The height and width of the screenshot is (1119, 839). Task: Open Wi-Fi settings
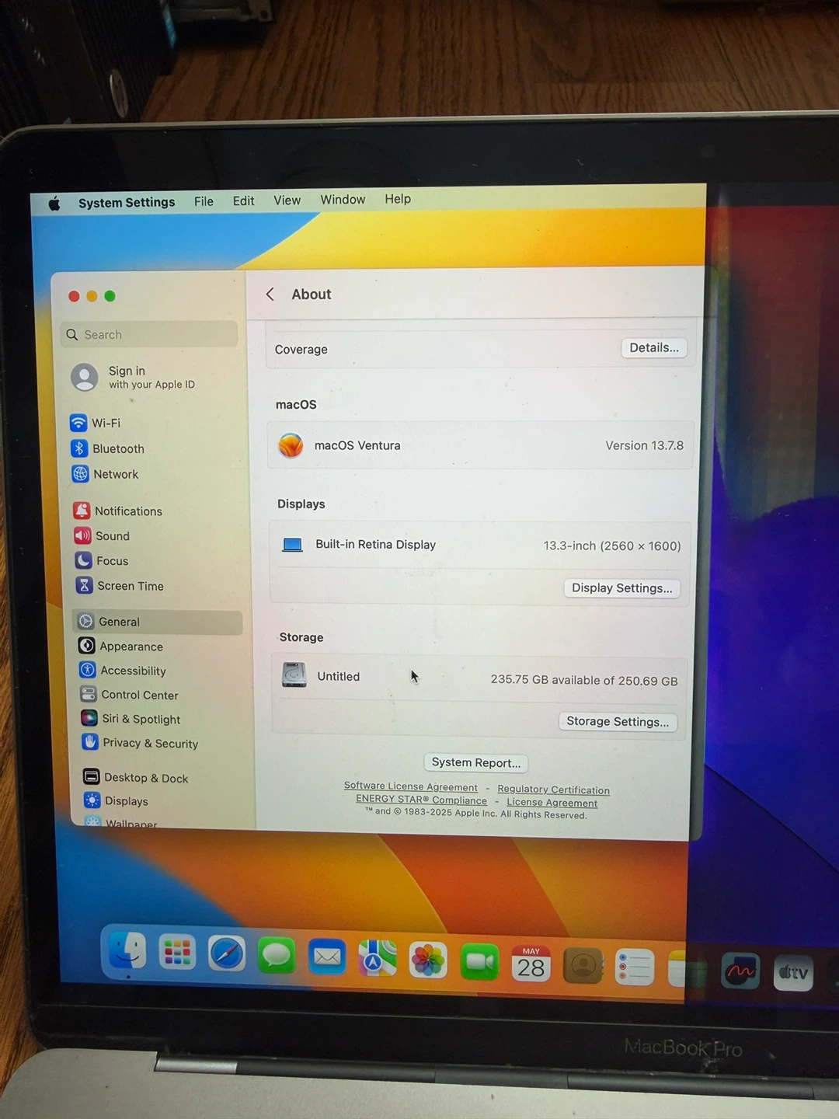click(96, 423)
